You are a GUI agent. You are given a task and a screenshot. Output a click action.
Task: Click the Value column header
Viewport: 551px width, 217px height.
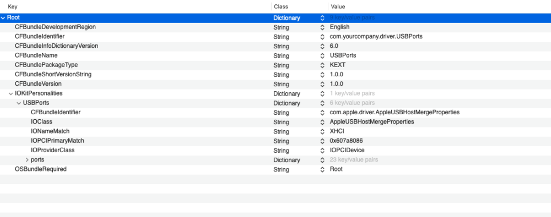[338, 6]
